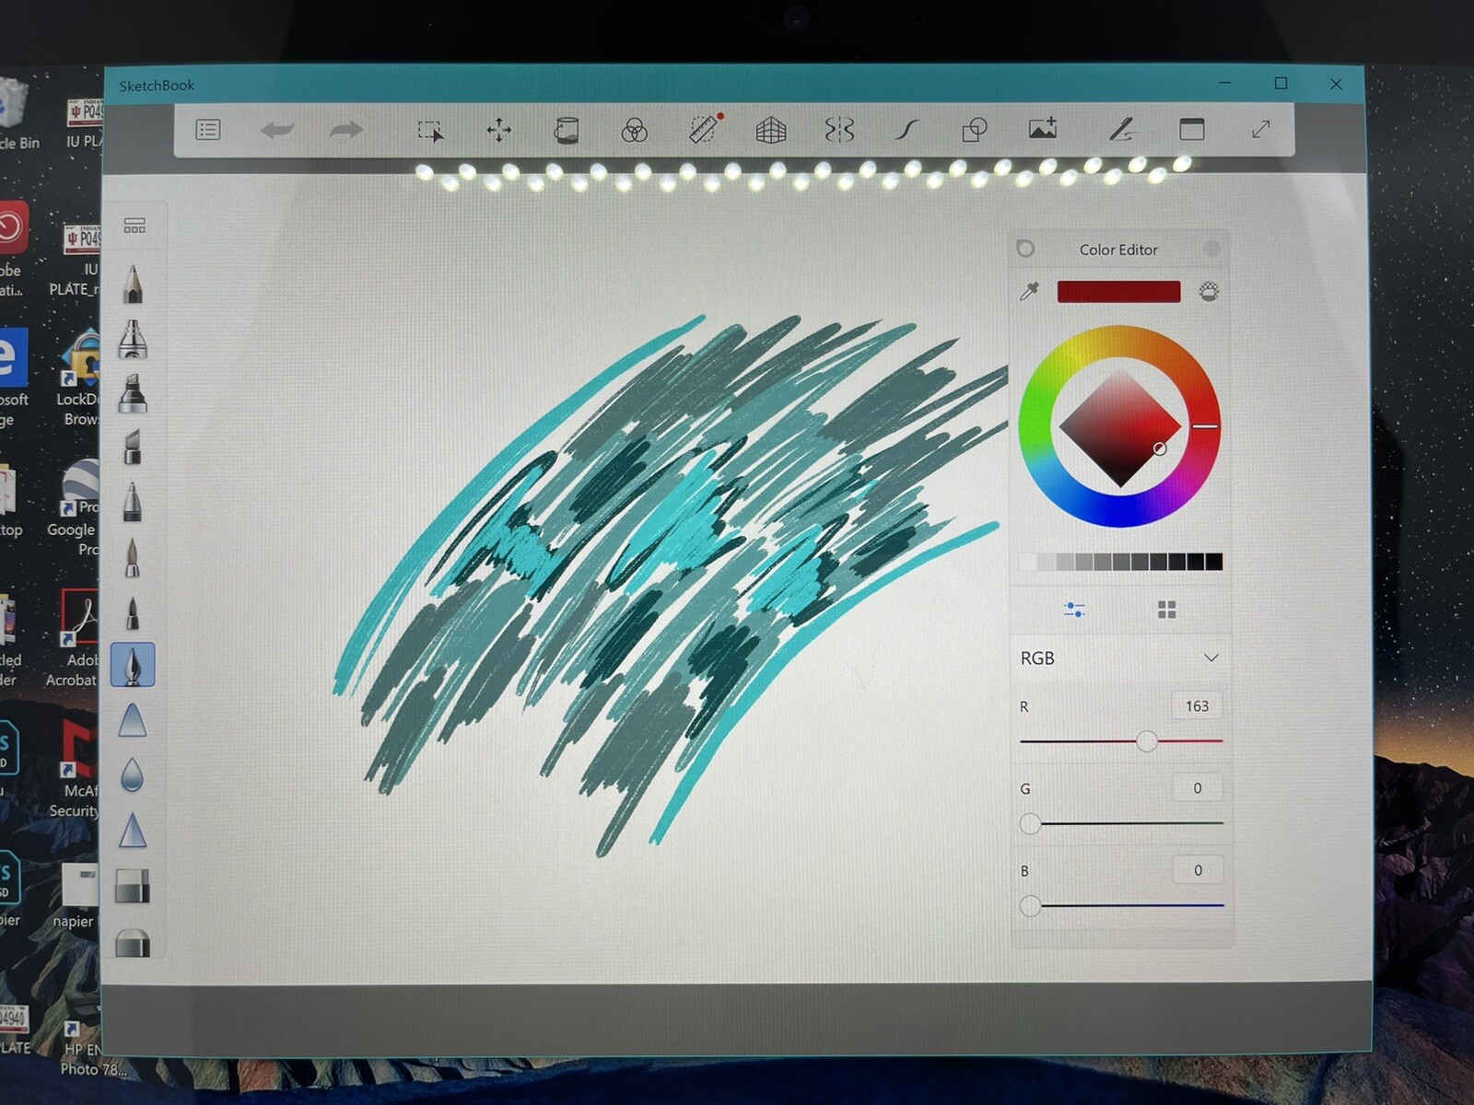This screenshot has width=1474, height=1105.
Task: Switch to the color sliders tab
Action: click(1074, 610)
